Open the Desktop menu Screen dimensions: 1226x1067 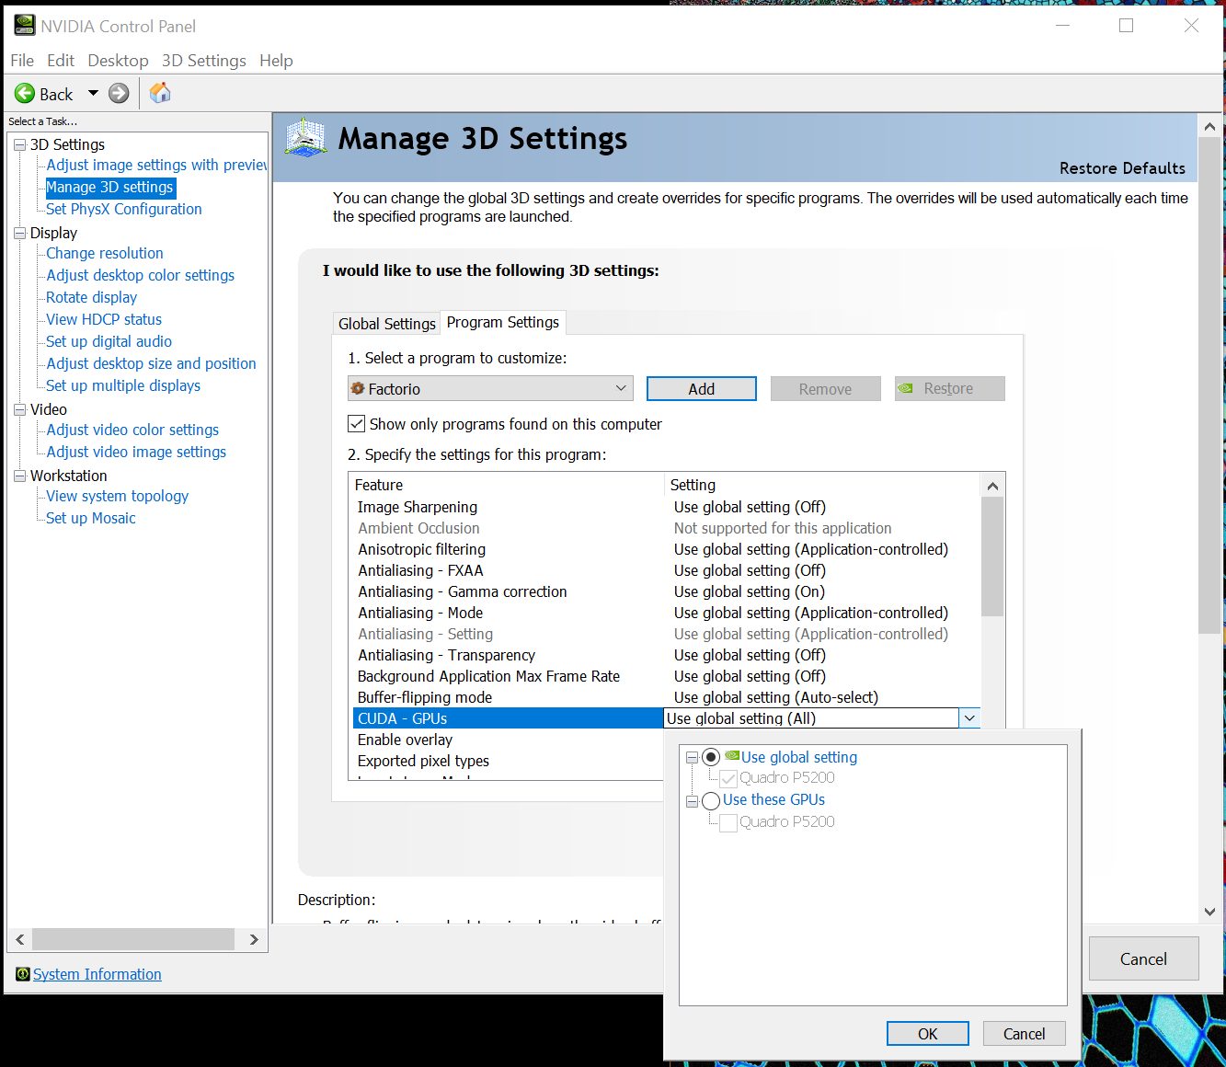click(x=118, y=61)
